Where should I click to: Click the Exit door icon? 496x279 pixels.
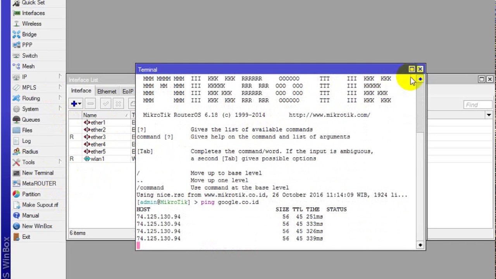(16, 237)
